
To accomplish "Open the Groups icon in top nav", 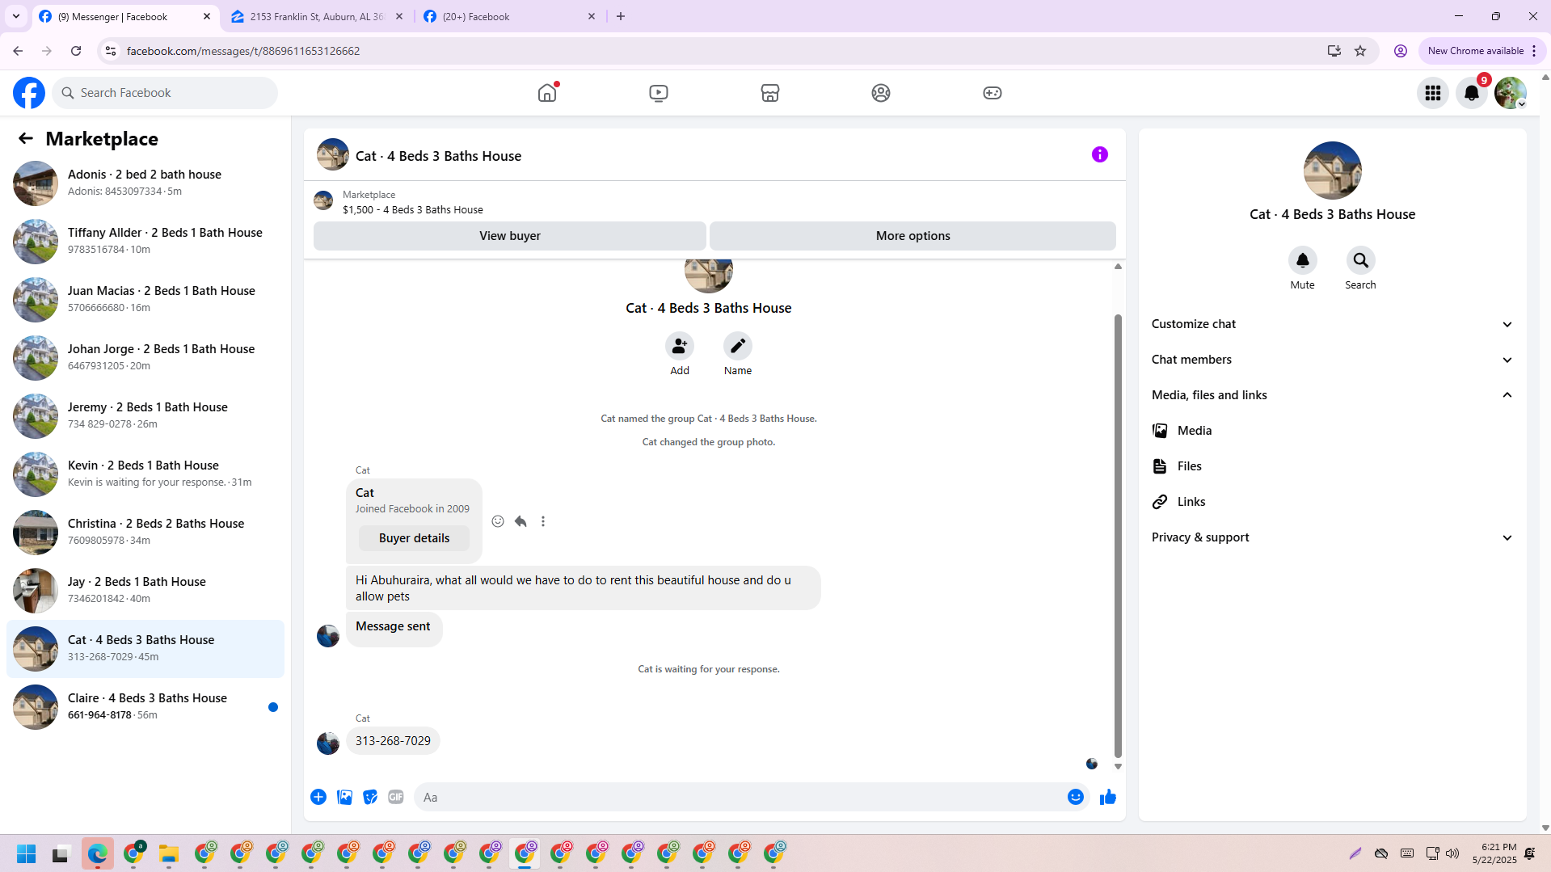I will coord(881,93).
